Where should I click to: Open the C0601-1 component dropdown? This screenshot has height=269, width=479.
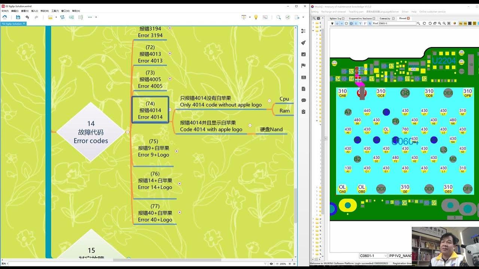(x=385, y=256)
